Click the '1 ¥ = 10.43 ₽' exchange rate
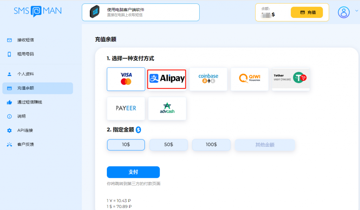The height and width of the screenshot is (210, 360). coord(119,201)
